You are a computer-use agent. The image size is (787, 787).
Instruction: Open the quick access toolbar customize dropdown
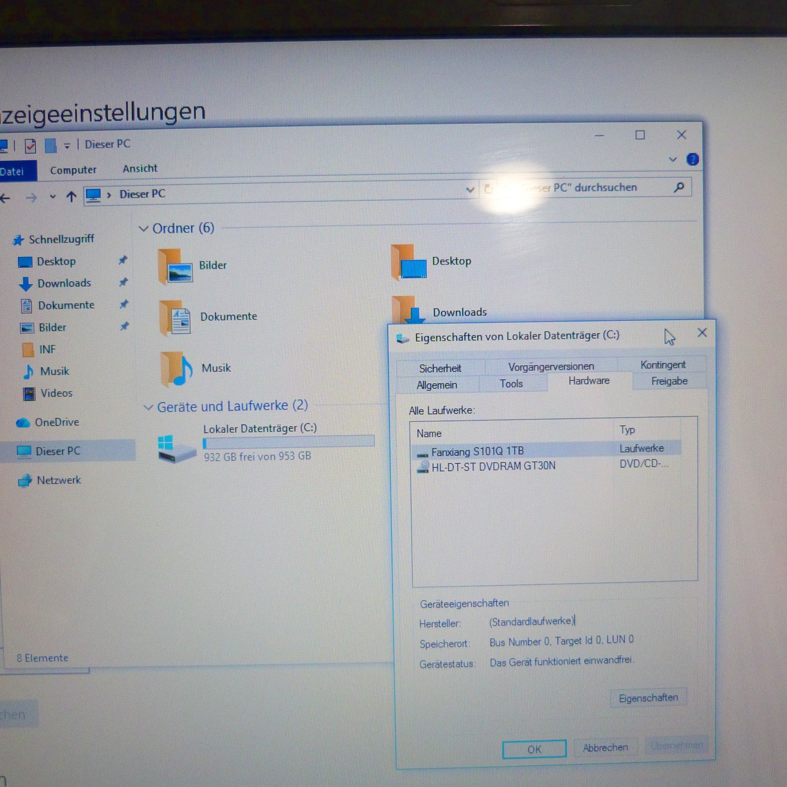tap(67, 146)
